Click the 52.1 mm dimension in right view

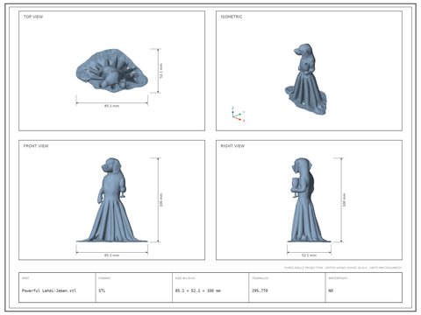click(309, 255)
